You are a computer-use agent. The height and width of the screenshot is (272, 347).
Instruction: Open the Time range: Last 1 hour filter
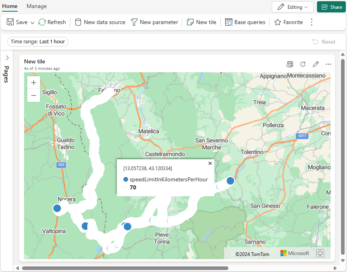pyautogui.click(x=38, y=42)
